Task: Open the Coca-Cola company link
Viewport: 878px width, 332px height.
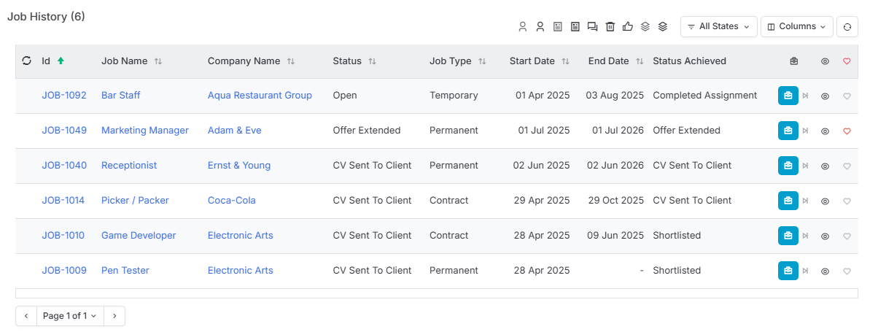Action: (x=232, y=201)
